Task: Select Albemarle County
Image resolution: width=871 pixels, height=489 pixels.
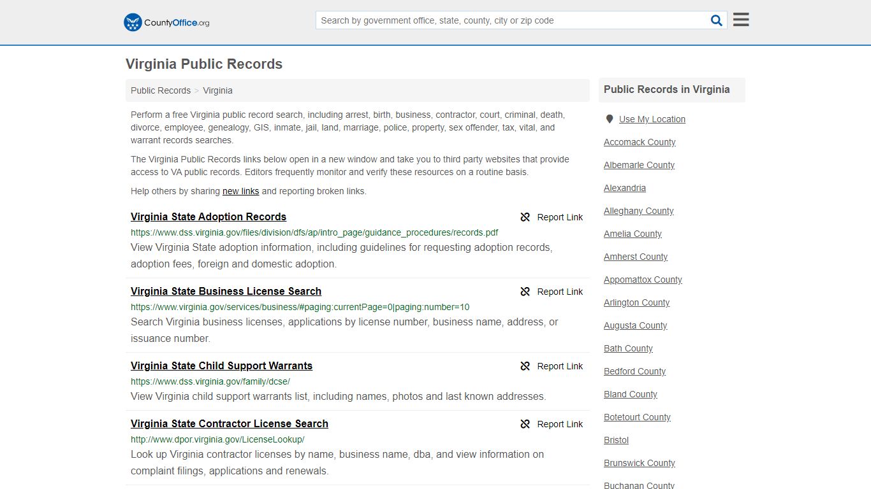Action: coord(639,165)
